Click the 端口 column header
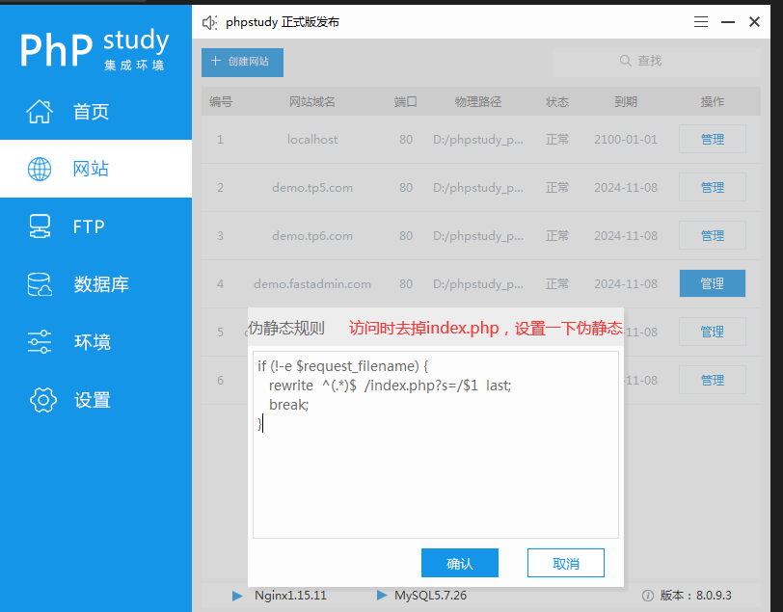Image resolution: width=783 pixels, height=612 pixels. [x=405, y=102]
